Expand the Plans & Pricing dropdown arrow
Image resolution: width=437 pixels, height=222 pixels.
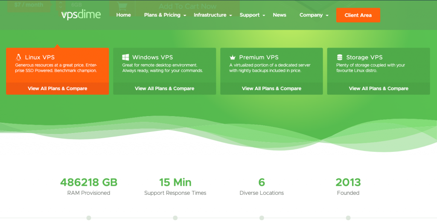185,16
